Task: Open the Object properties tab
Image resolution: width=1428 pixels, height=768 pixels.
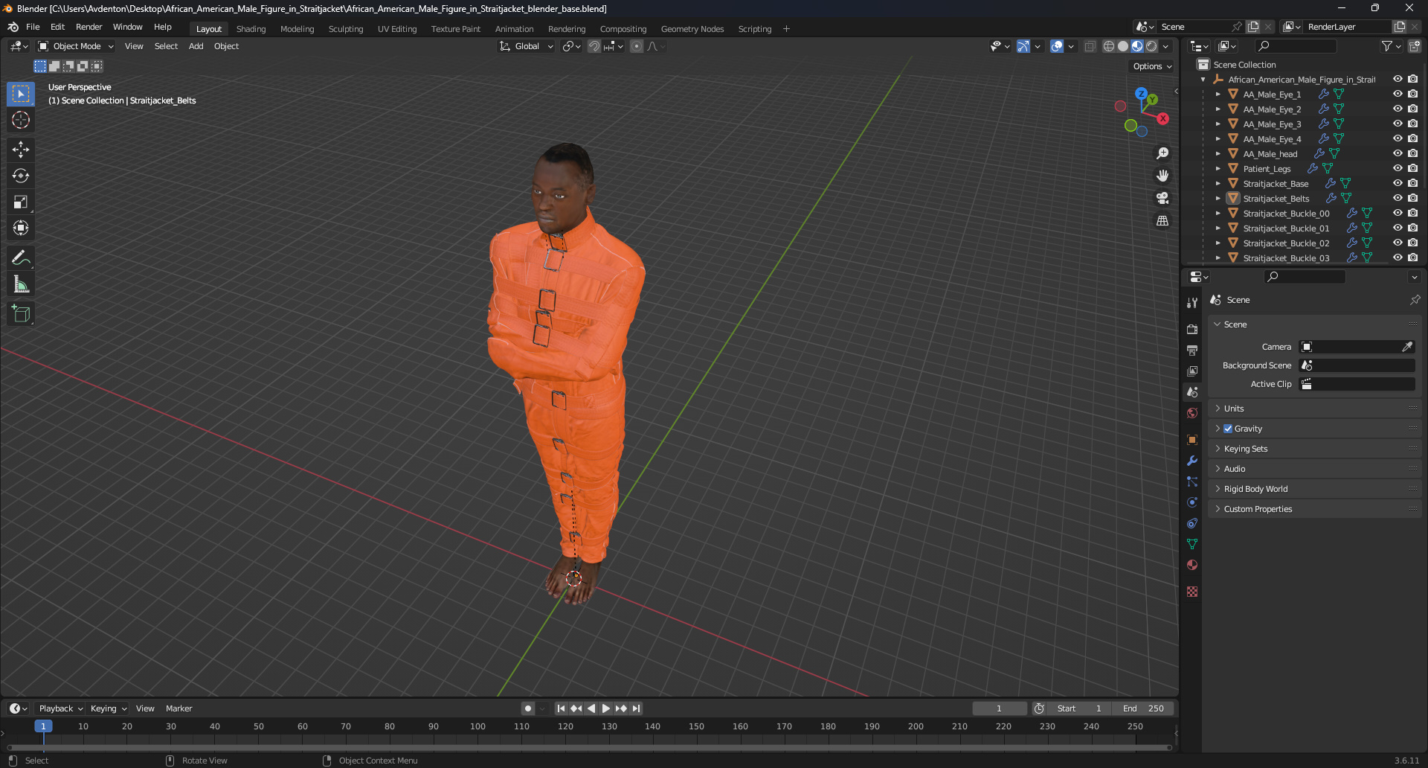Action: (1192, 440)
